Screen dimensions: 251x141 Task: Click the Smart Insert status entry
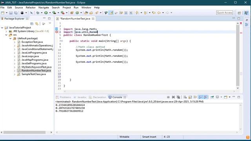click(149, 137)
